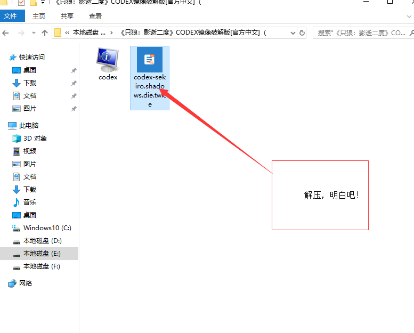The height and width of the screenshot is (333, 414).
Task: Click the 网络 network icon
Action: tap(12, 283)
